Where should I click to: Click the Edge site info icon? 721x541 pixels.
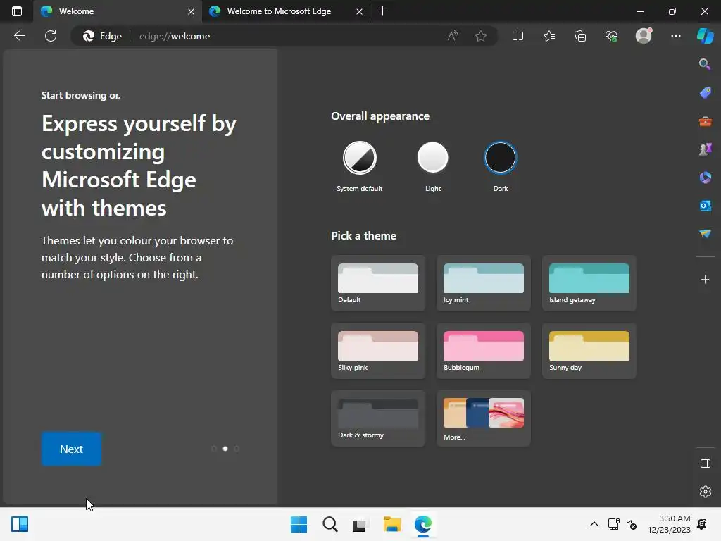coord(102,36)
